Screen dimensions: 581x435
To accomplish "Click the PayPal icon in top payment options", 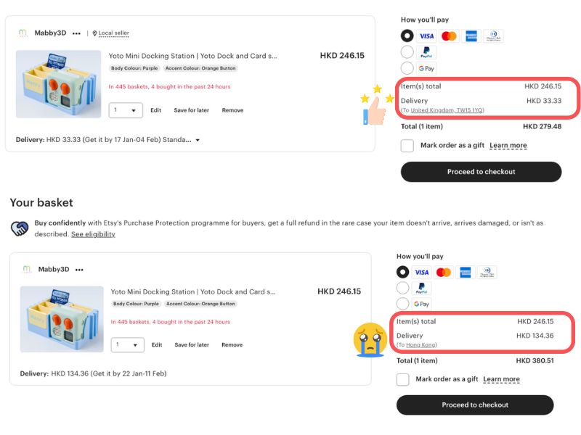I will pos(426,52).
